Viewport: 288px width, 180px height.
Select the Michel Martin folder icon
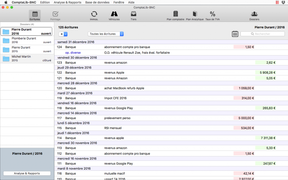(x=6, y=59)
